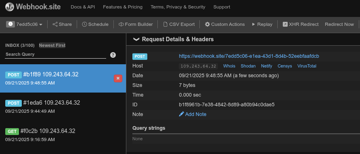Viewport: 360px width, 154px height.
Task: Open the 7edd5c06 URL dropdown
Action: click(x=29, y=24)
